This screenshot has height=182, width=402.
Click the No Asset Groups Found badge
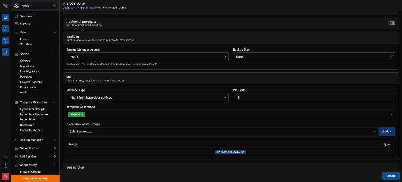[231, 152]
